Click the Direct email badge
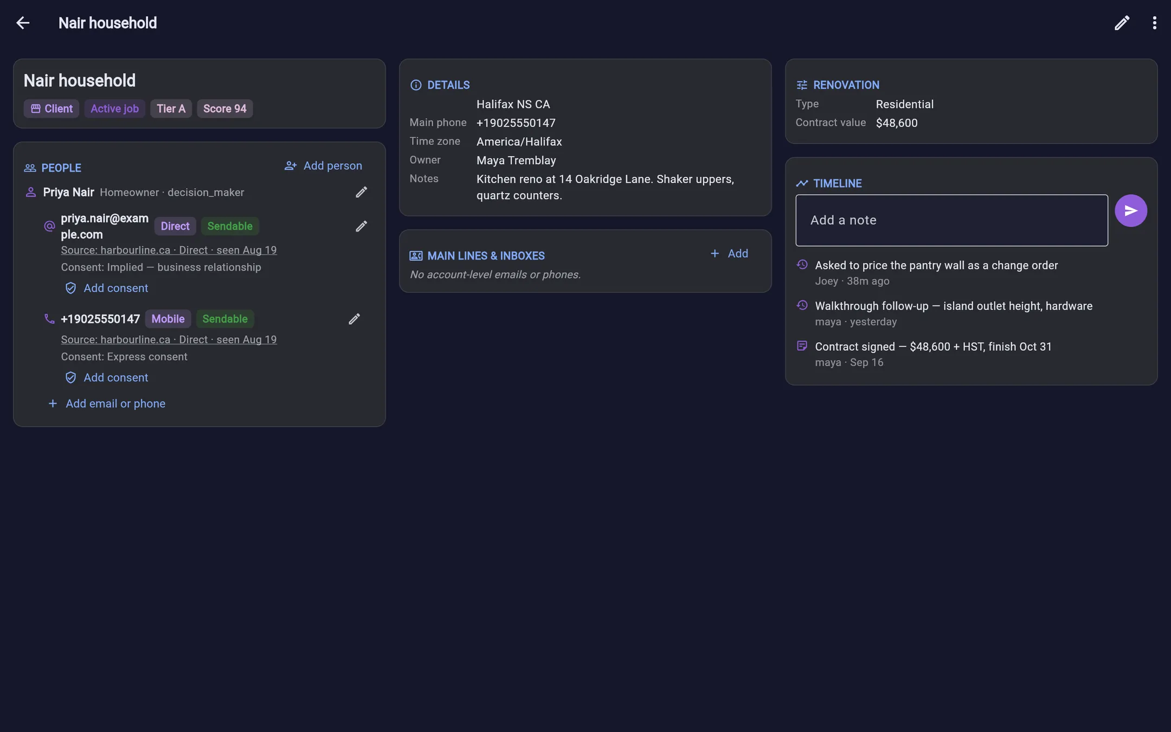This screenshot has width=1171, height=732. click(175, 227)
